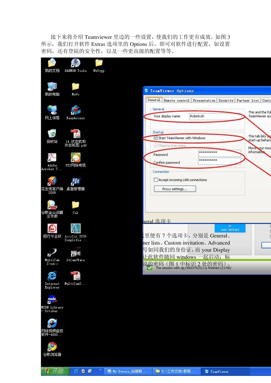Launch 网络视频监控软件-4000 shortcut
This screenshot has height=383, width=271.
(52, 327)
